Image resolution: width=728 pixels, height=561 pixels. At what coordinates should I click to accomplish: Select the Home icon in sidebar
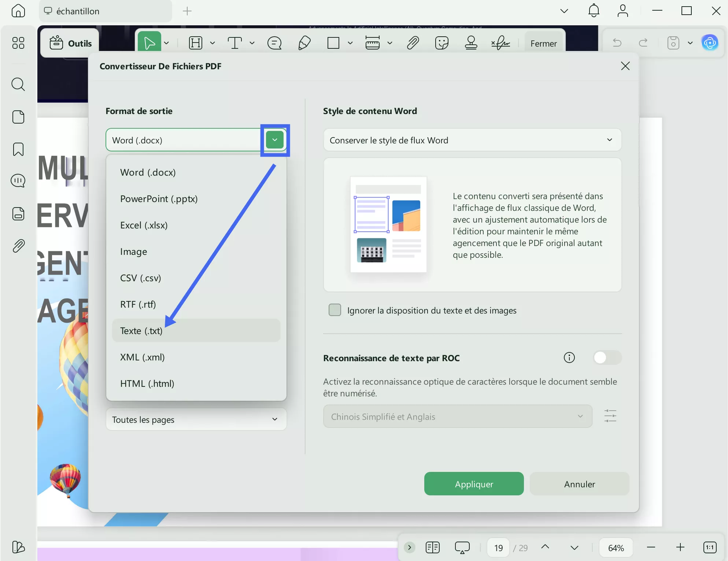(18, 11)
